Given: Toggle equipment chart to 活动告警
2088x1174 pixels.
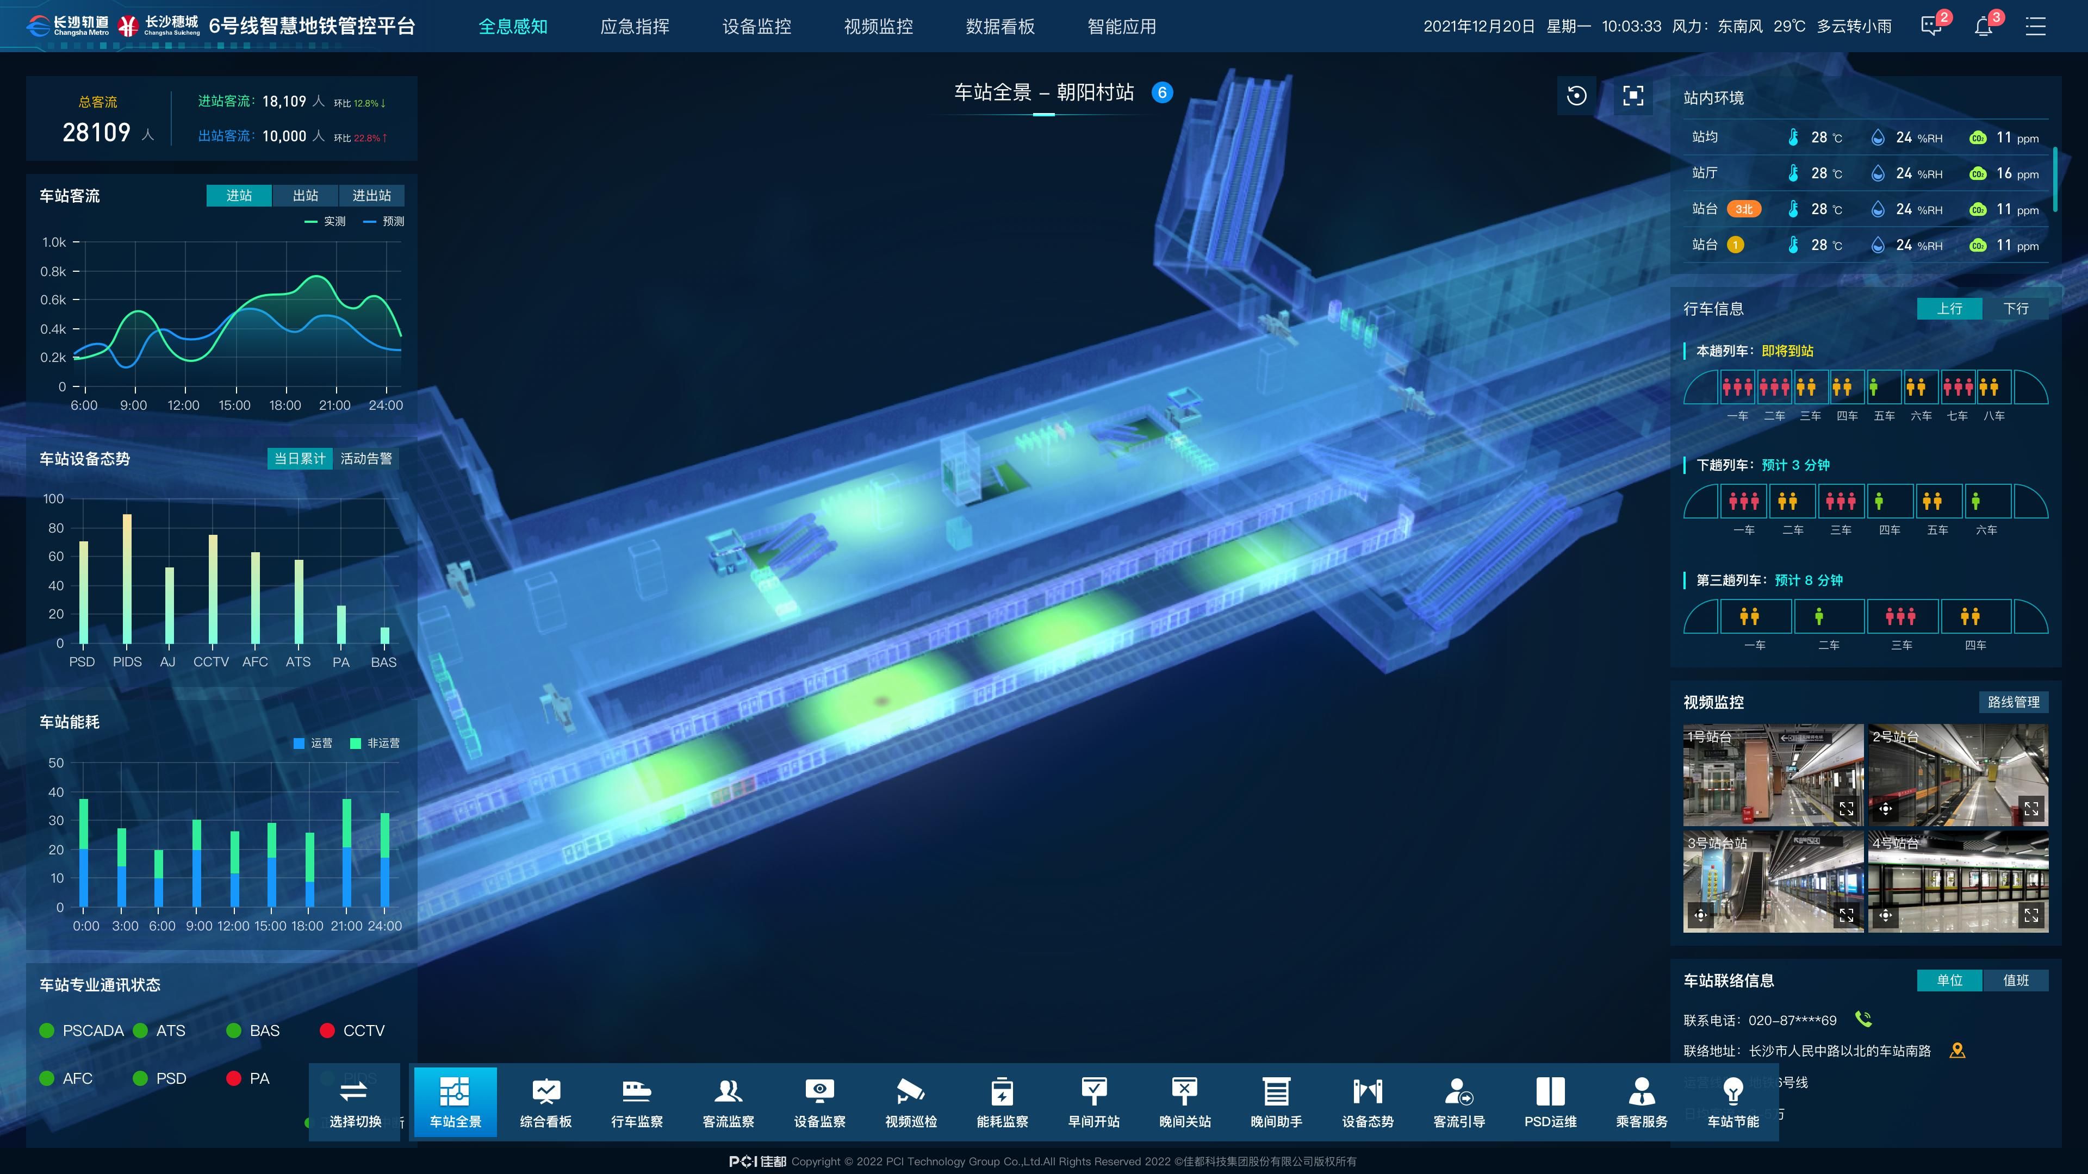Looking at the screenshot, I should point(365,459).
